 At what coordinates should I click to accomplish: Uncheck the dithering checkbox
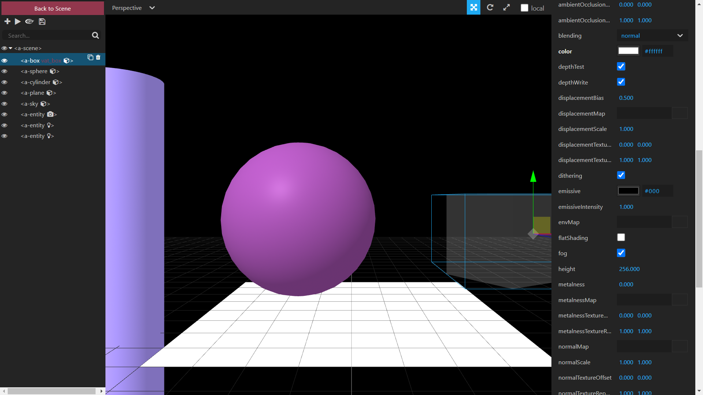(621, 175)
